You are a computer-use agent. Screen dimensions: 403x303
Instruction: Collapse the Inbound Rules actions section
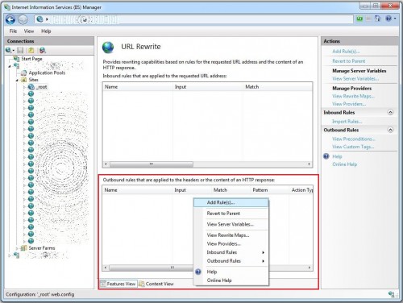pyautogui.click(x=391, y=112)
